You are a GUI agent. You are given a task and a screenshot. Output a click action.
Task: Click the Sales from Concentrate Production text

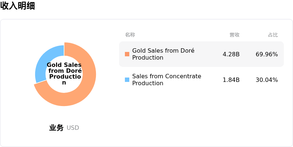[x=167, y=80]
